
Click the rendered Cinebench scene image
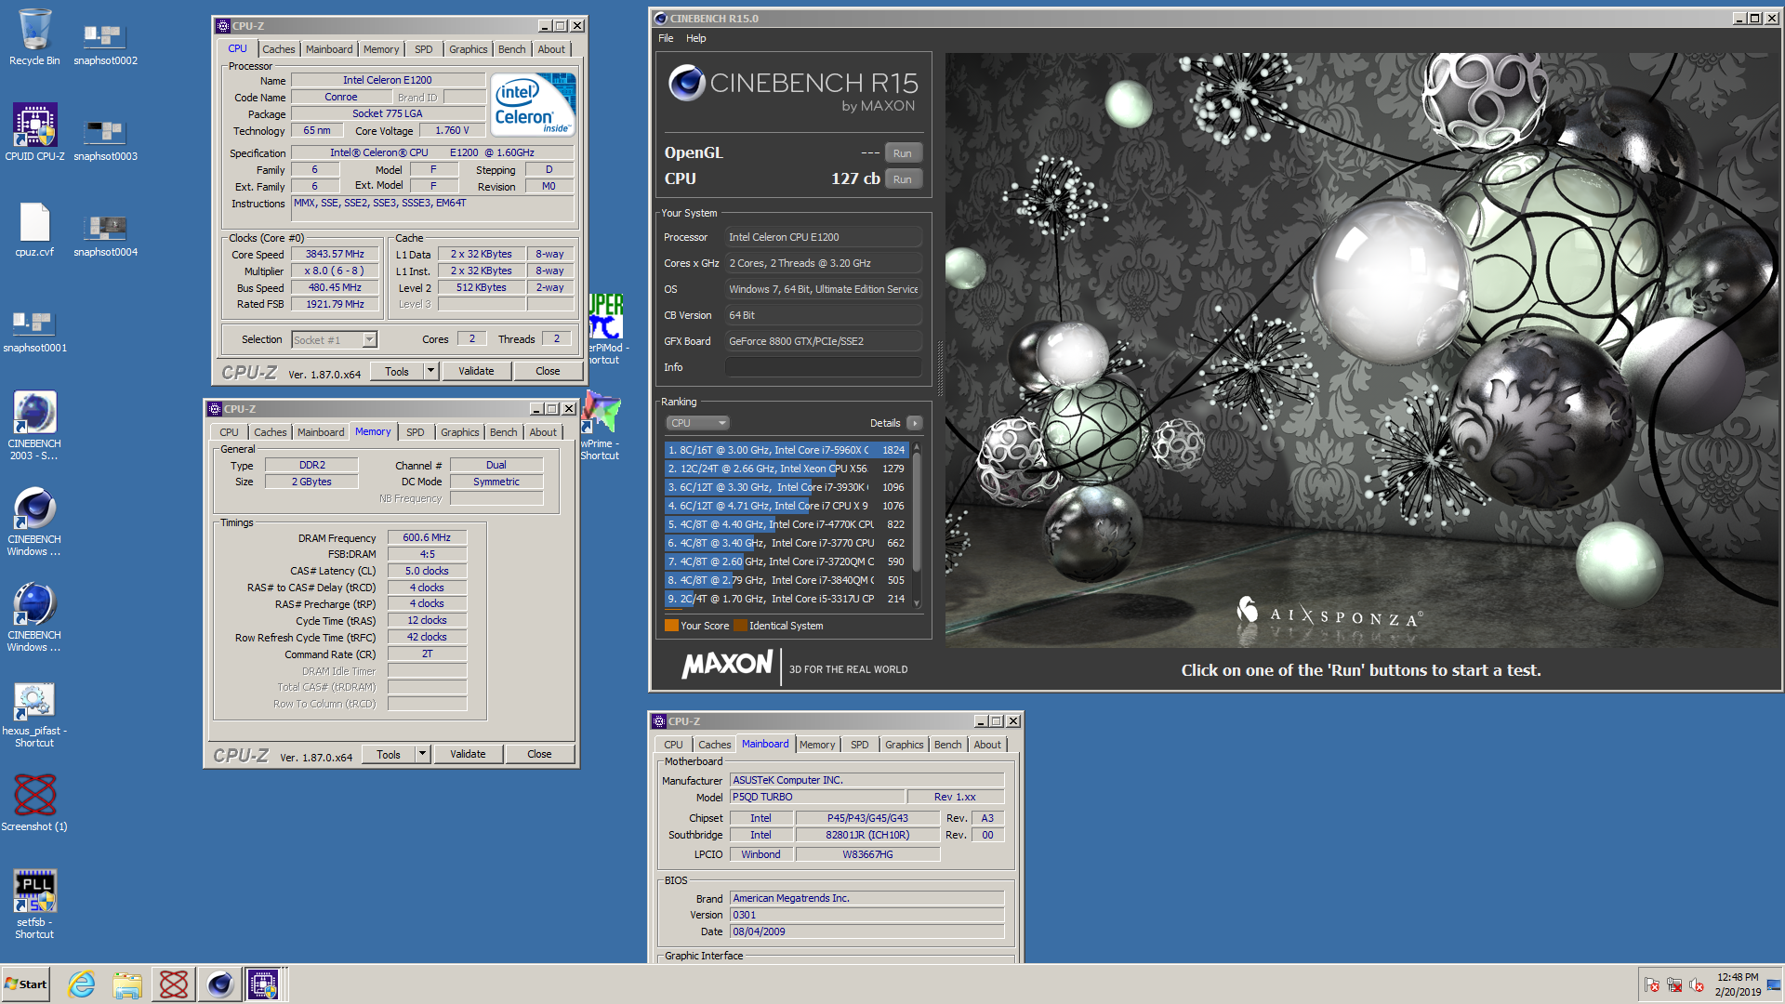pyautogui.click(x=1361, y=350)
